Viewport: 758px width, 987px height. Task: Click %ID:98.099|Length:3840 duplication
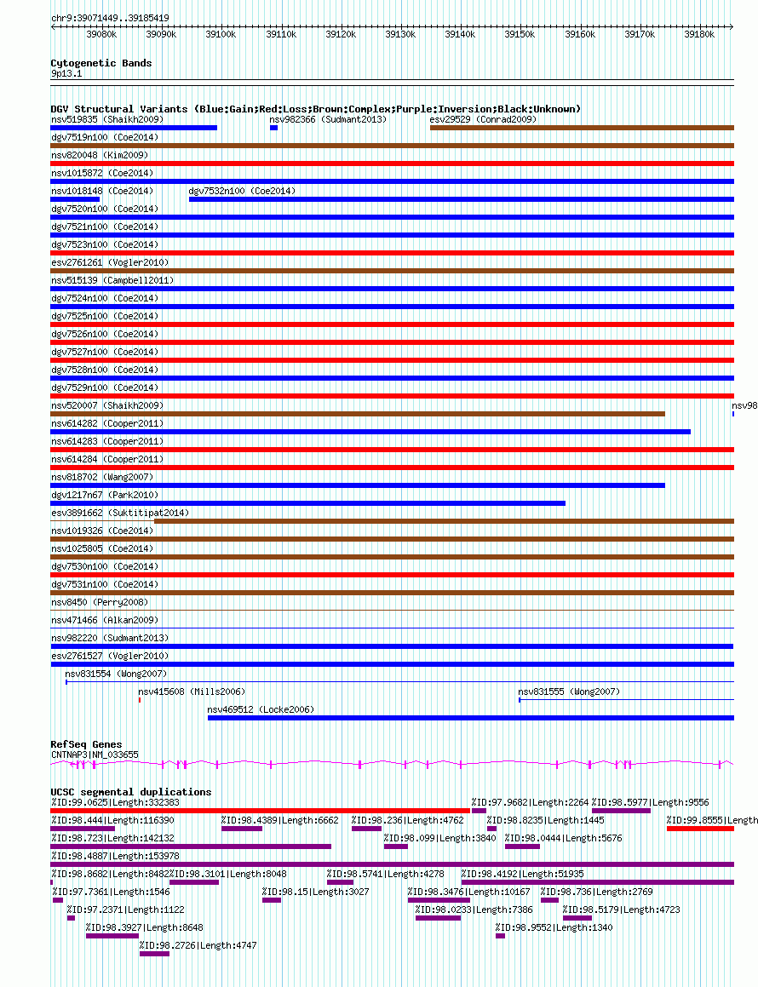tap(439, 839)
